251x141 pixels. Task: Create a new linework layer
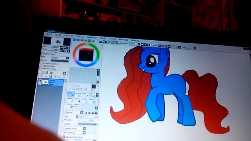pyautogui.click(x=47, y=72)
